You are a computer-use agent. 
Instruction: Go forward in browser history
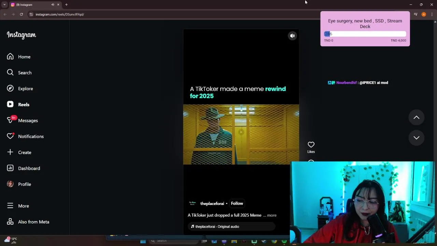pos(13,14)
